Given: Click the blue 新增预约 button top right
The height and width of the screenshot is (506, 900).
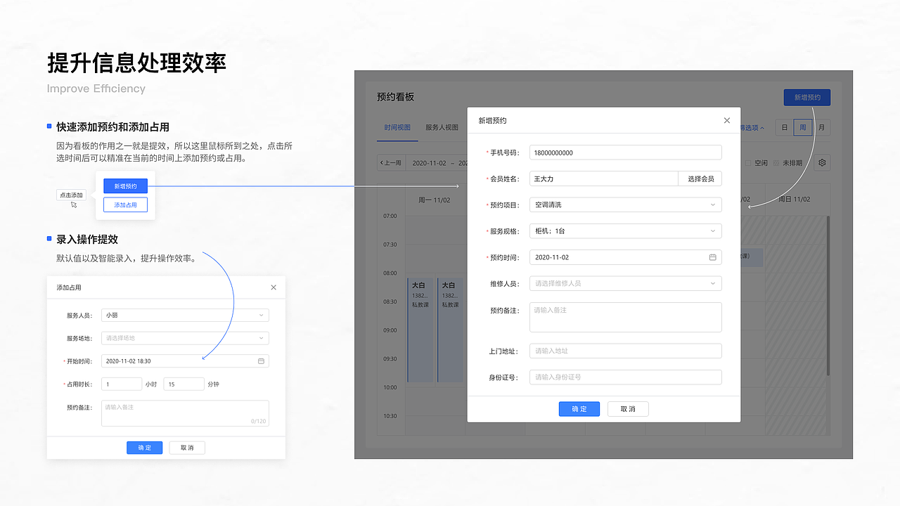Looking at the screenshot, I should (806, 97).
